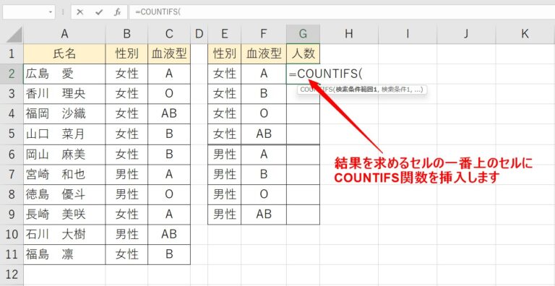Select column F header
The width and height of the screenshot is (555, 286).
pyautogui.click(x=264, y=34)
